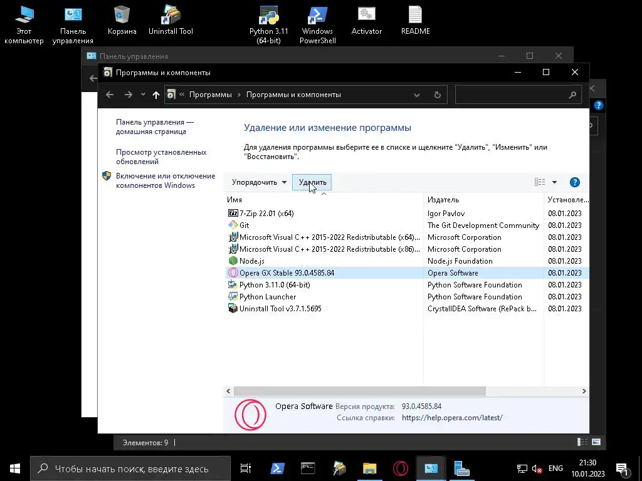
Task: Select Uninstall Tool v3.7.1.5695 row
Action: click(408, 308)
